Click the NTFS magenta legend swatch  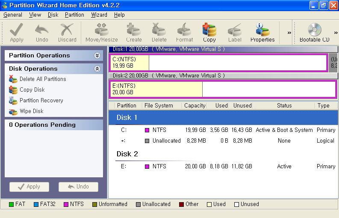[x=66, y=204]
